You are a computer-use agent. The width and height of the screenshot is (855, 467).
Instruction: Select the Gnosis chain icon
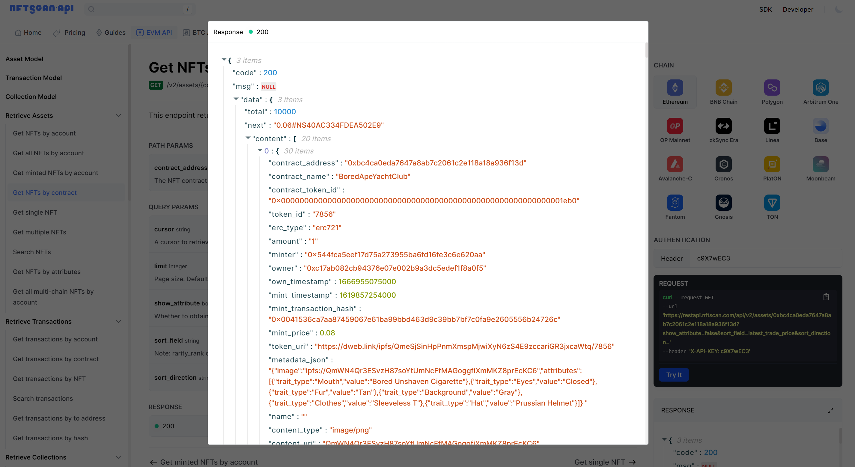723,203
